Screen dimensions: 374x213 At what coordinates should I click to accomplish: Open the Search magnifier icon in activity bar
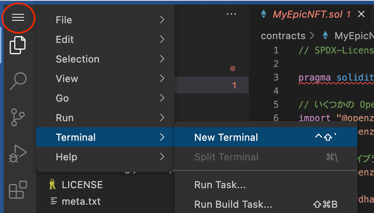(18, 81)
